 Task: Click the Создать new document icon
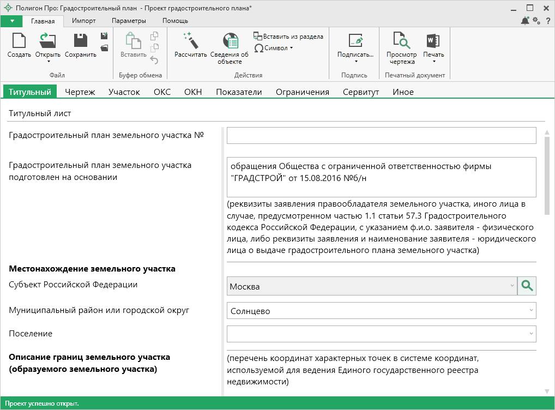(19, 41)
